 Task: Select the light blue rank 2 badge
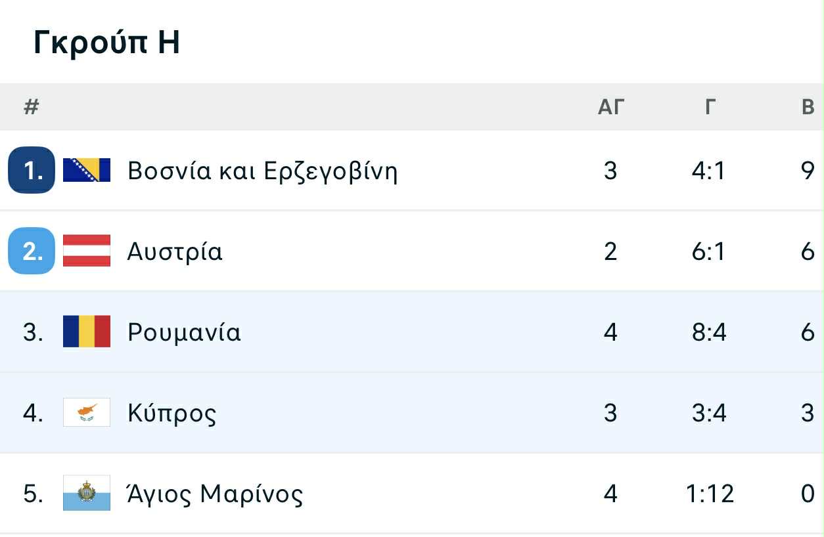(32, 251)
